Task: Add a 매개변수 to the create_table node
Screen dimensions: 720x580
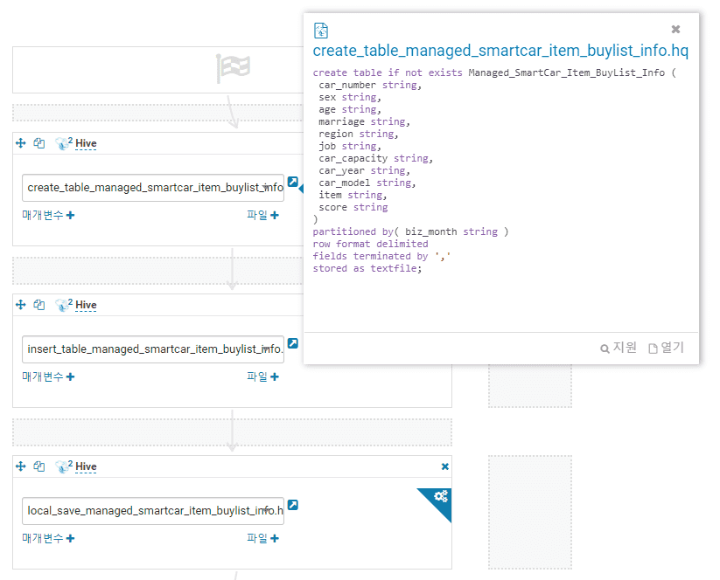Action: click(x=48, y=215)
